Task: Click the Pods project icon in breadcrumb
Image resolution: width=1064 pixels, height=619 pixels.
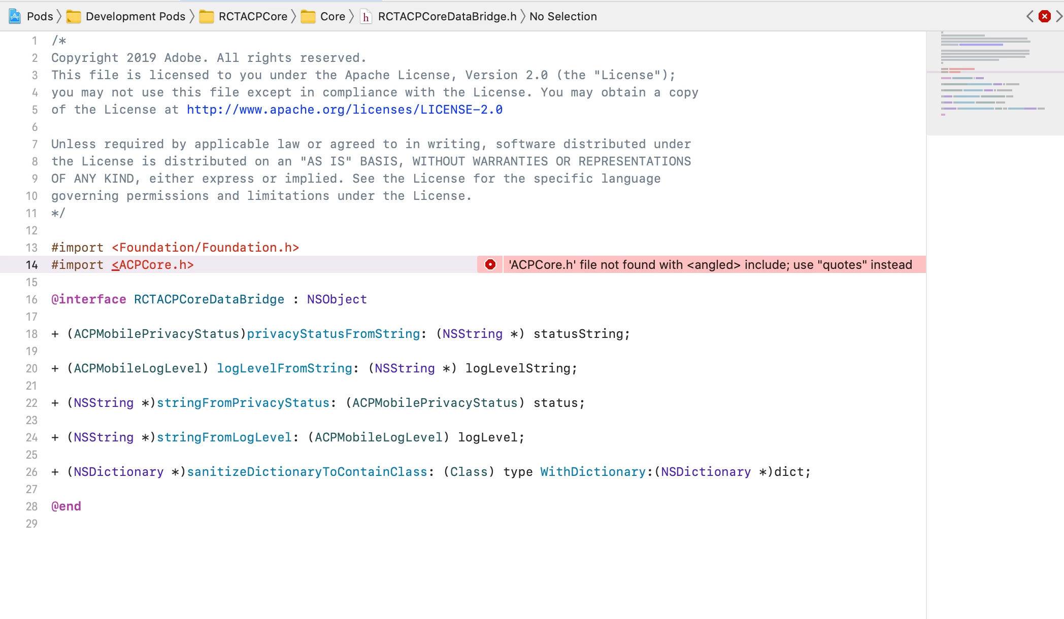Action: (15, 17)
